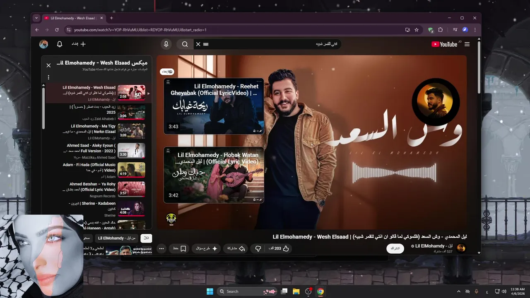Click the Ask question sparkle button
This screenshot has height=298, width=530.
coord(207,248)
